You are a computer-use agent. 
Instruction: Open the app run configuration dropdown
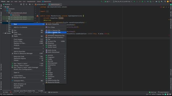tap(107, 2)
